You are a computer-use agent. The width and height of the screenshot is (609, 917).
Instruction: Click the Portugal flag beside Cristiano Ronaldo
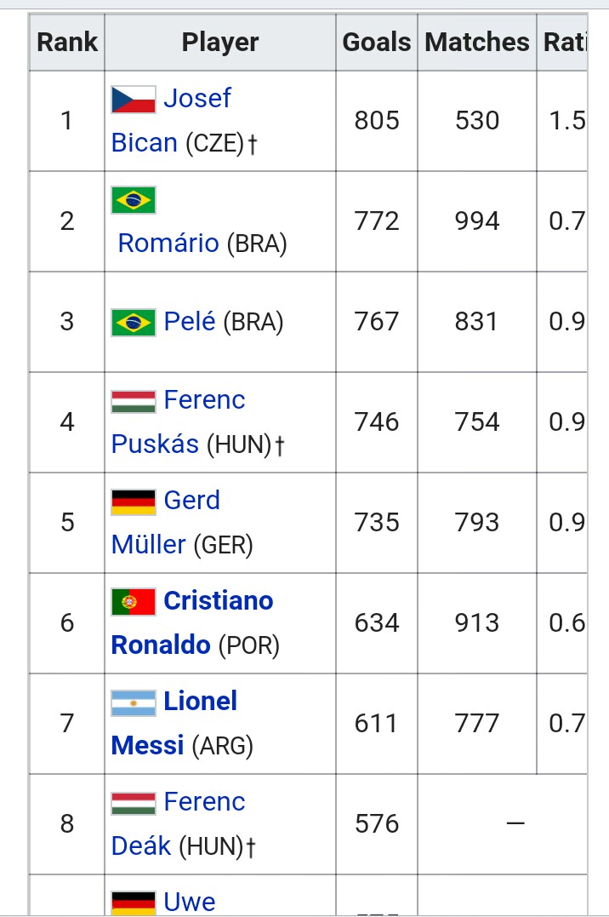(x=134, y=602)
